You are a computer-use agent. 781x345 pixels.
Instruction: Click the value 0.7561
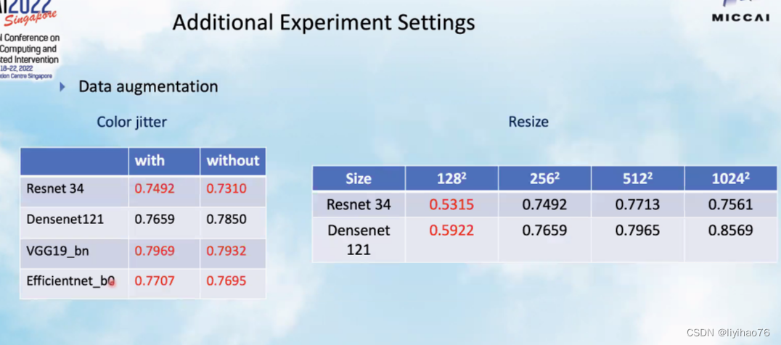pyautogui.click(x=731, y=205)
